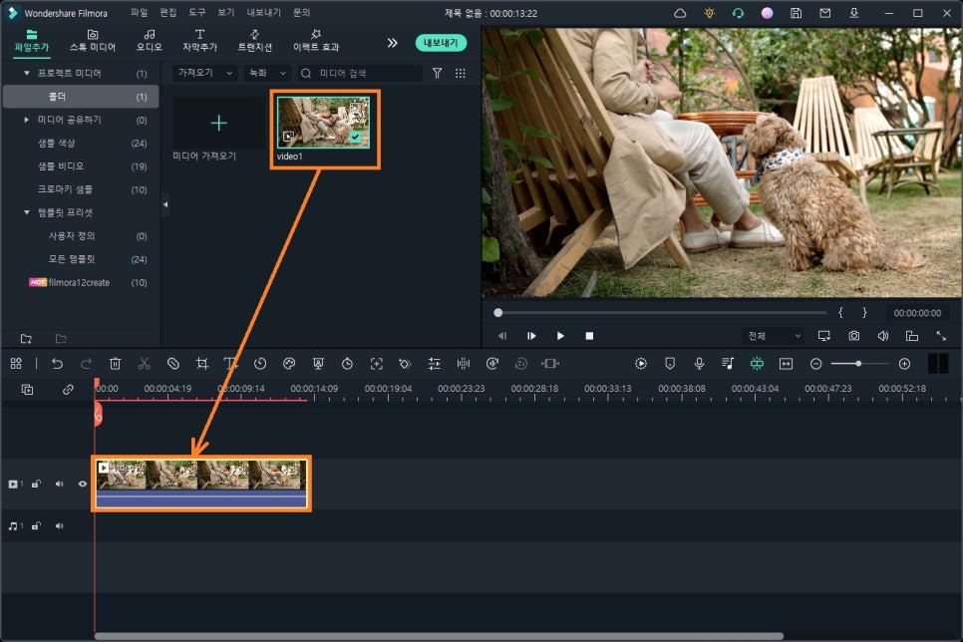Collapse the 프로젝트 미디어 tree
Screen dimensions: 963x642
pyautogui.click(x=26, y=73)
